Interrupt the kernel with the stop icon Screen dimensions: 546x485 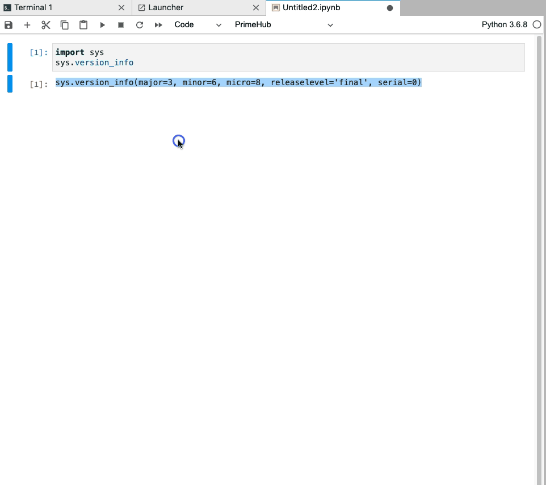[121, 25]
